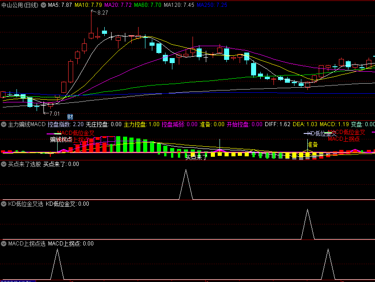
Task: Expand the 主力骗线MACD indicator menu arrow
Action: click(4, 124)
